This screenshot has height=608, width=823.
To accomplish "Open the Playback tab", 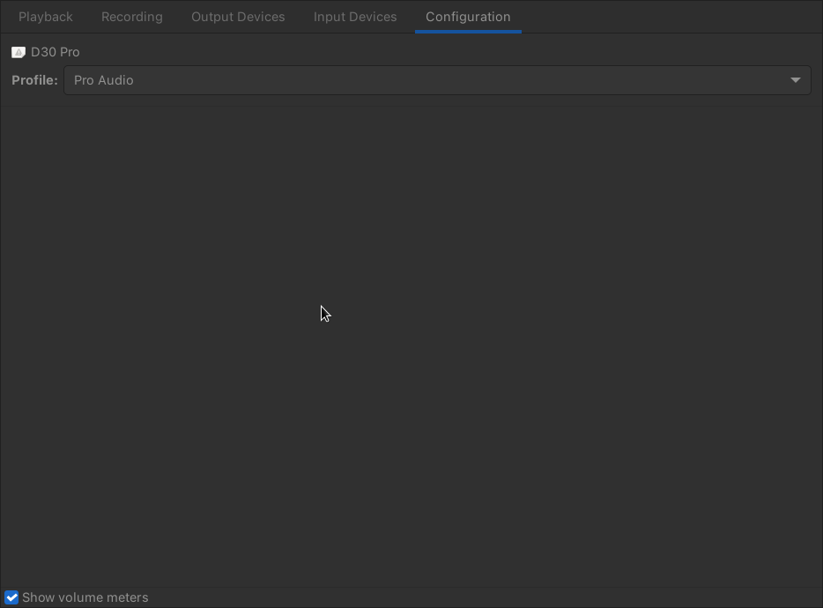I will pos(45,16).
